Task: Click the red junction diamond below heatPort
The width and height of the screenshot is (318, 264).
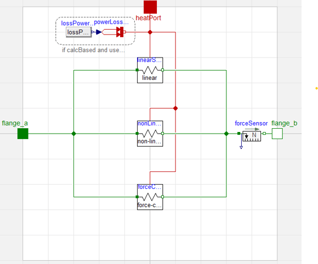Action: tap(150, 32)
